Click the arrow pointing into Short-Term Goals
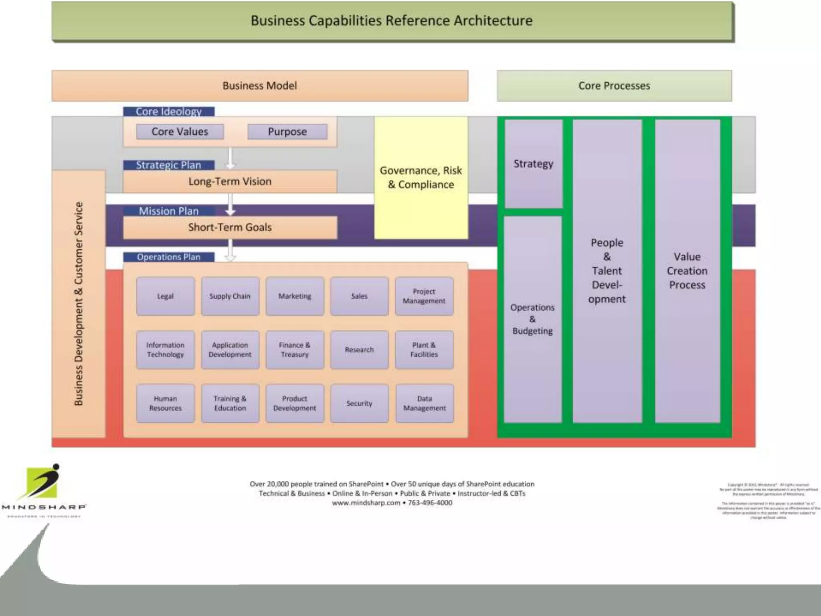Image resolution: width=821 pixels, height=616 pixels. 231,205
